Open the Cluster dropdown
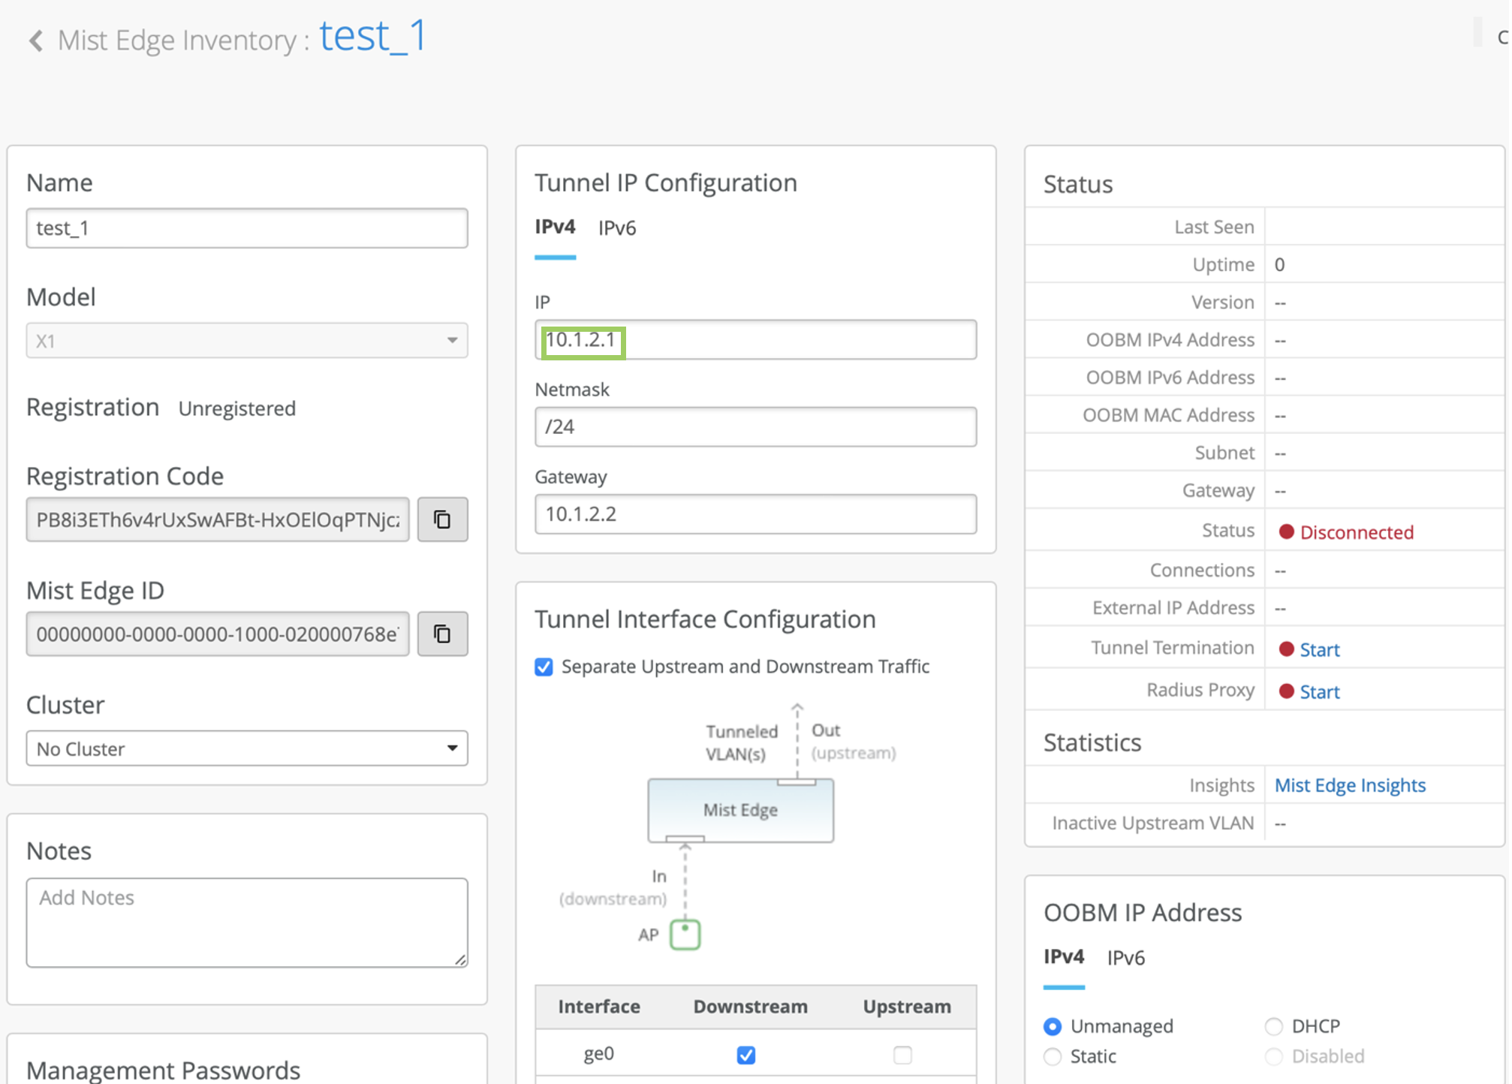Screen dimensions: 1512x1084 [246, 748]
